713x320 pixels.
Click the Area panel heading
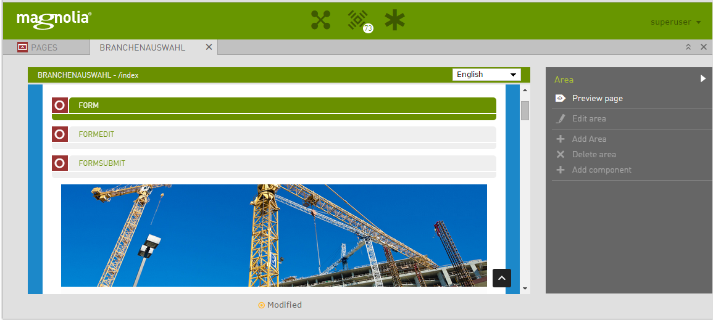[564, 80]
